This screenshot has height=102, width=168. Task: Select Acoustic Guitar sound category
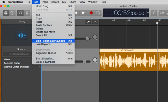point(12,63)
